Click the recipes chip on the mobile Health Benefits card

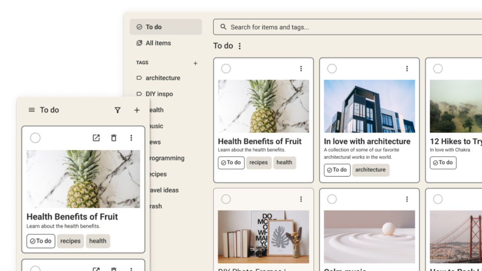(x=70, y=241)
